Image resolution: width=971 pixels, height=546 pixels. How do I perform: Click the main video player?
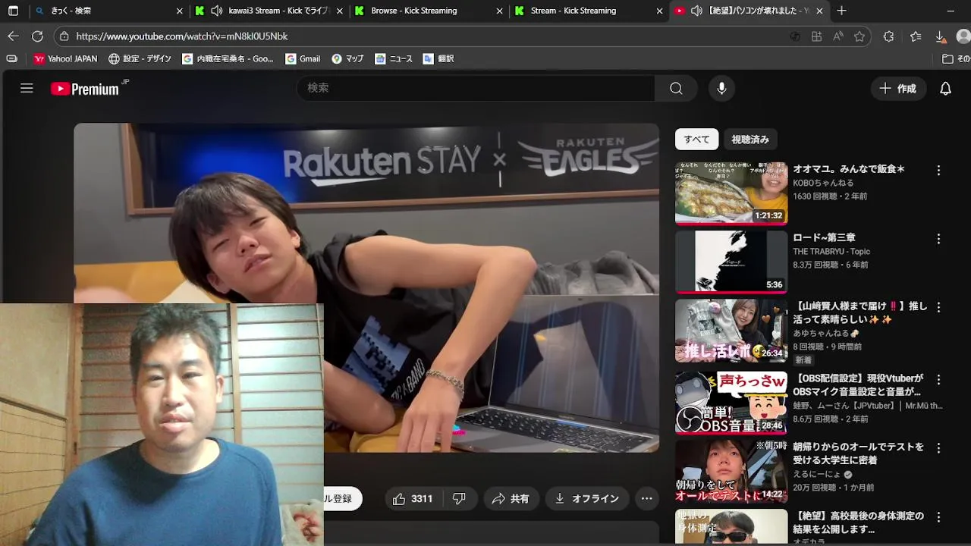[x=366, y=288]
